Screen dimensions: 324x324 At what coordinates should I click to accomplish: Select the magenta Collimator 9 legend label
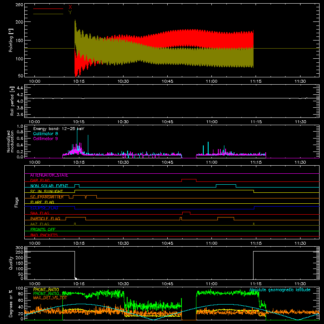click(45, 139)
